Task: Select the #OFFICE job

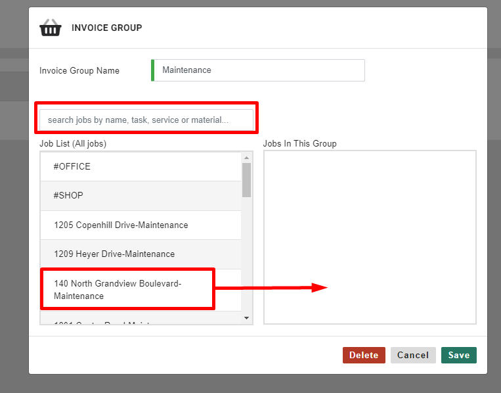Action: [x=141, y=167]
